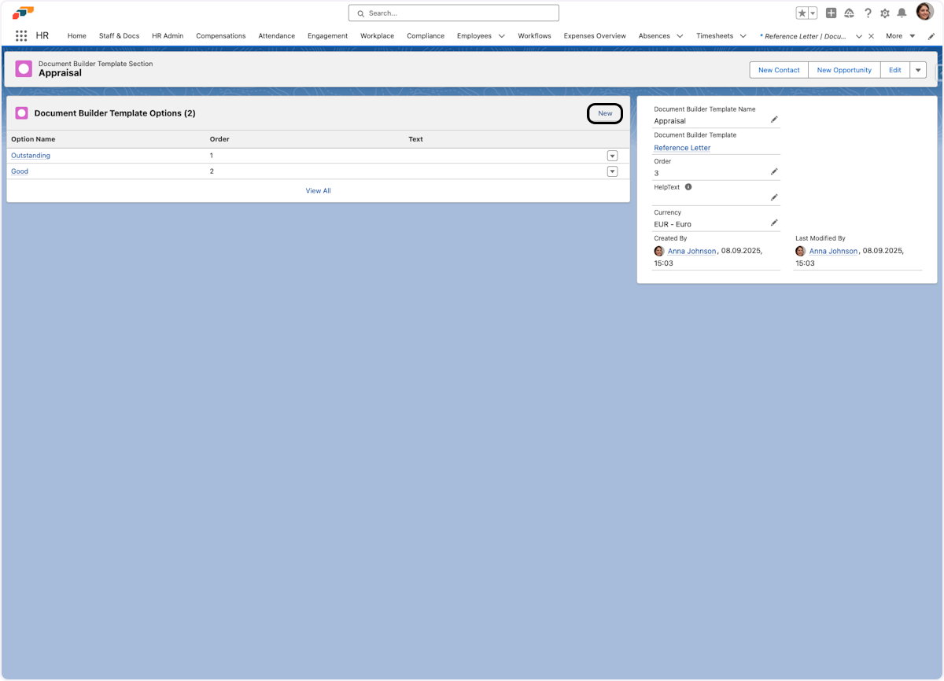Expand the Outstanding row actions dropdown

pyautogui.click(x=612, y=156)
